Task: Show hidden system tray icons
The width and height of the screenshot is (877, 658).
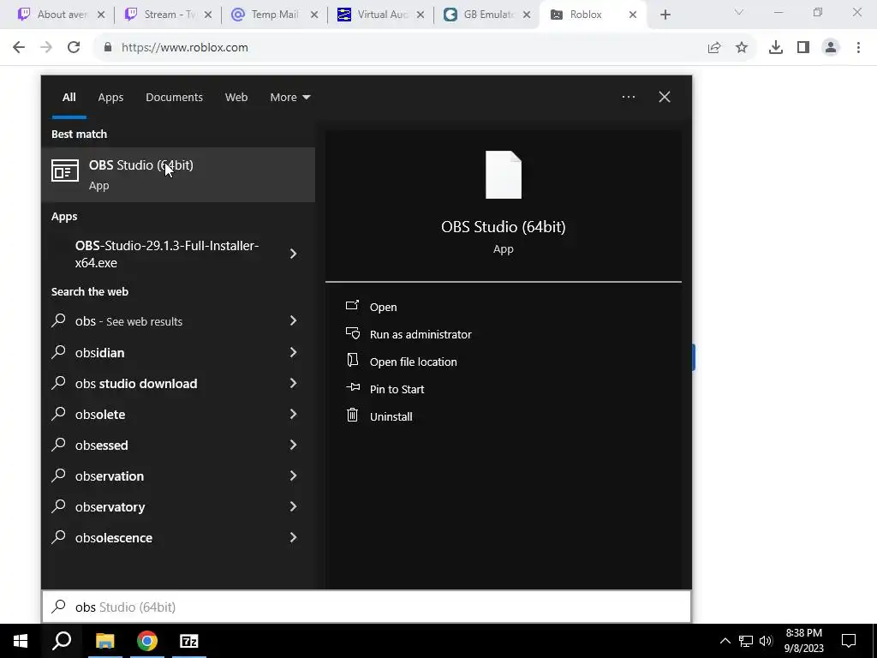Action: coord(725,641)
